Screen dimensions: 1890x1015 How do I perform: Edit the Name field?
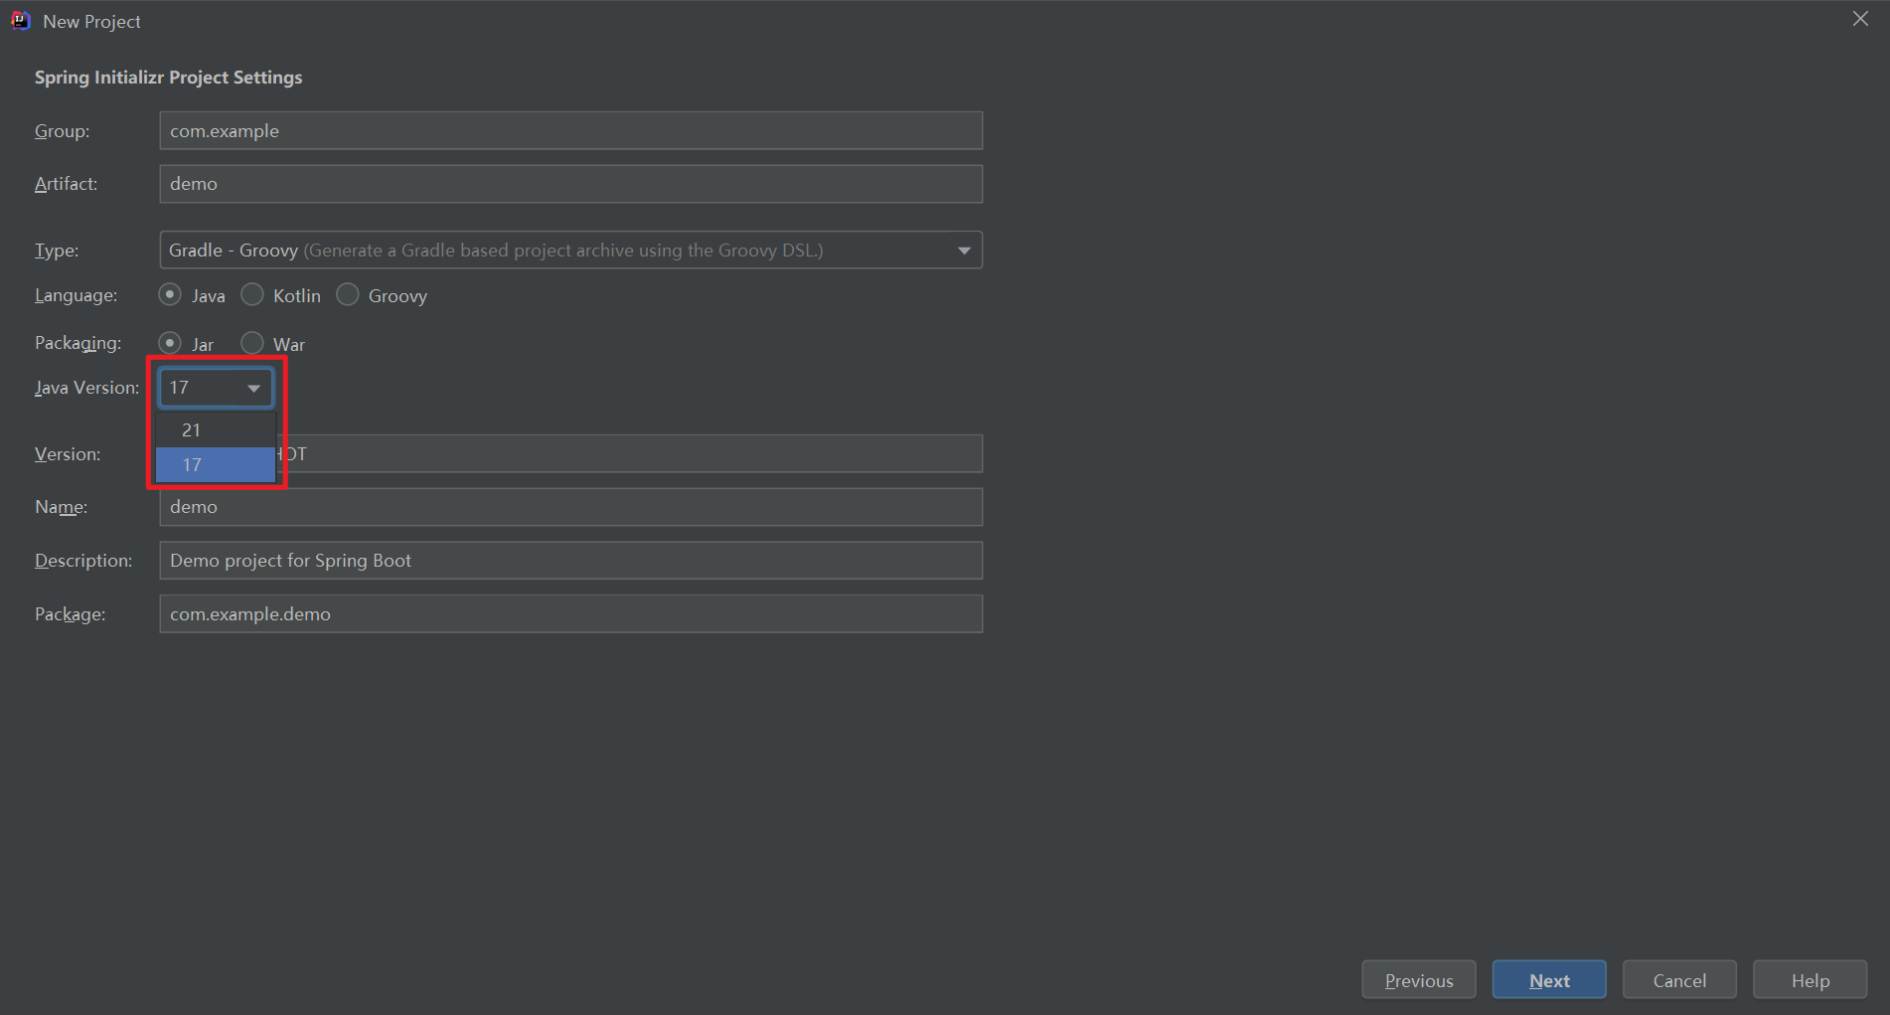pyautogui.click(x=570, y=507)
